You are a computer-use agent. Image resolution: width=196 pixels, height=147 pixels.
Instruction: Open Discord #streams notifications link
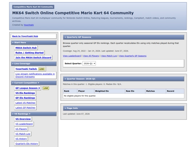coord(35,75)
